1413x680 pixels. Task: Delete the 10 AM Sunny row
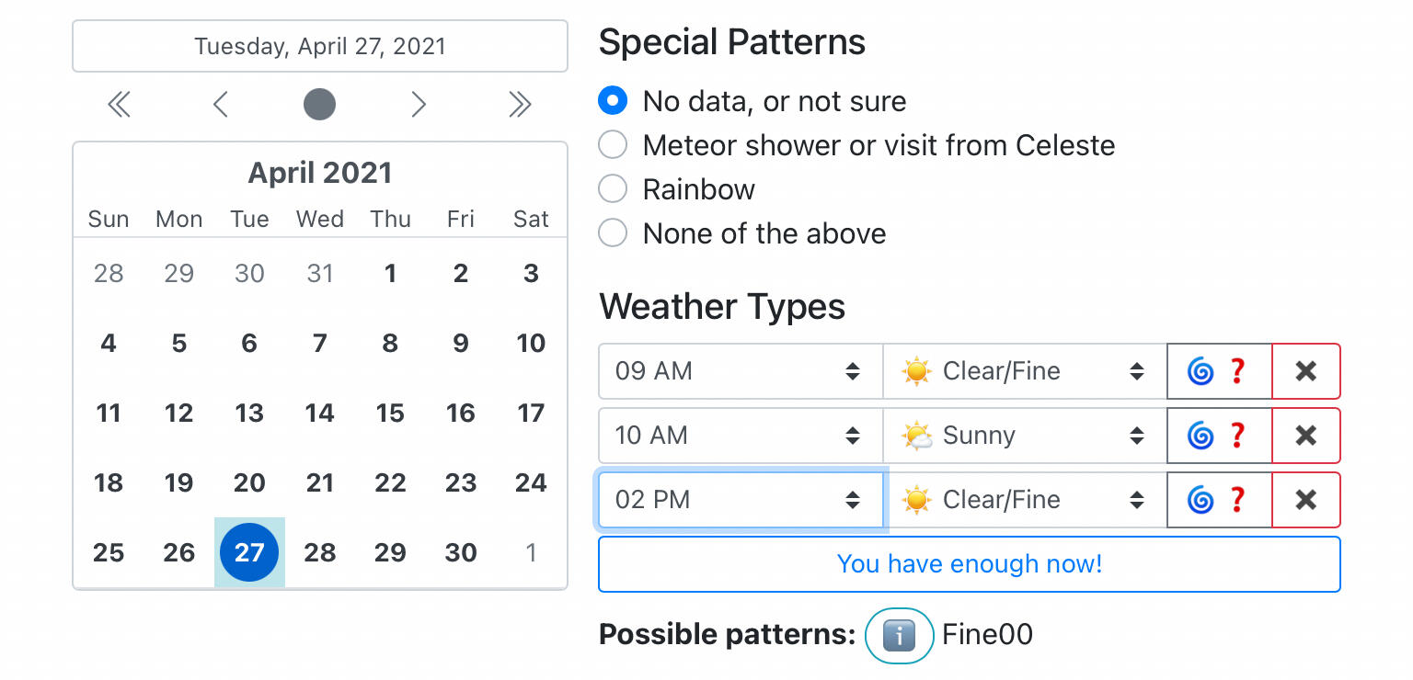(1305, 436)
